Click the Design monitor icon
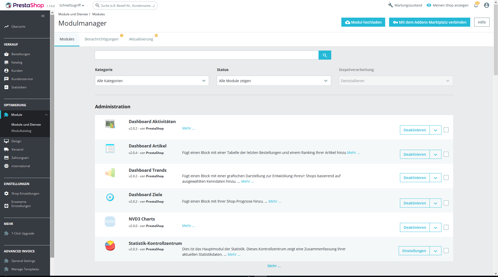The height and width of the screenshot is (277, 498). 6,141
